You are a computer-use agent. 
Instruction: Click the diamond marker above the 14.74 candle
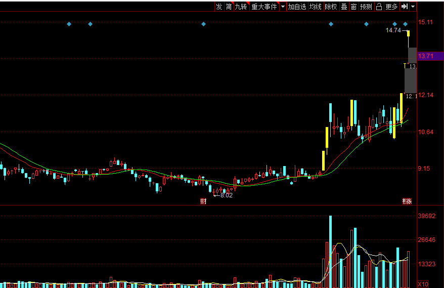pos(405,24)
